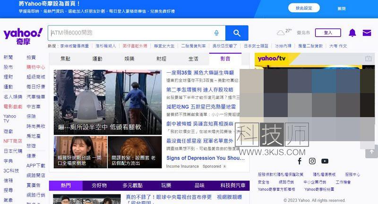Select the 科技與汽車 tab
The width and height of the screenshot is (378, 204).
pos(233,186)
